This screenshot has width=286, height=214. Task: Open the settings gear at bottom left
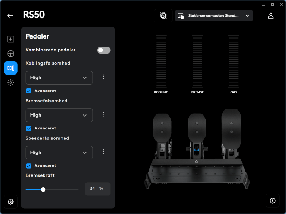click(x=11, y=202)
